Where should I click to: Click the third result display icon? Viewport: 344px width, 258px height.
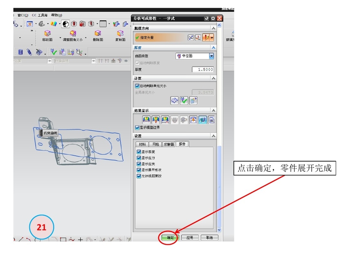coord(165,120)
